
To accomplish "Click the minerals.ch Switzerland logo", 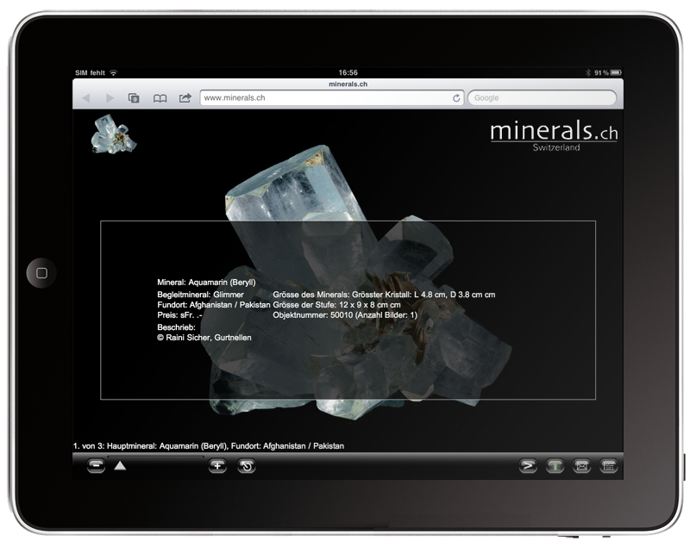I will pyautogui.click(x=554, y=136).
